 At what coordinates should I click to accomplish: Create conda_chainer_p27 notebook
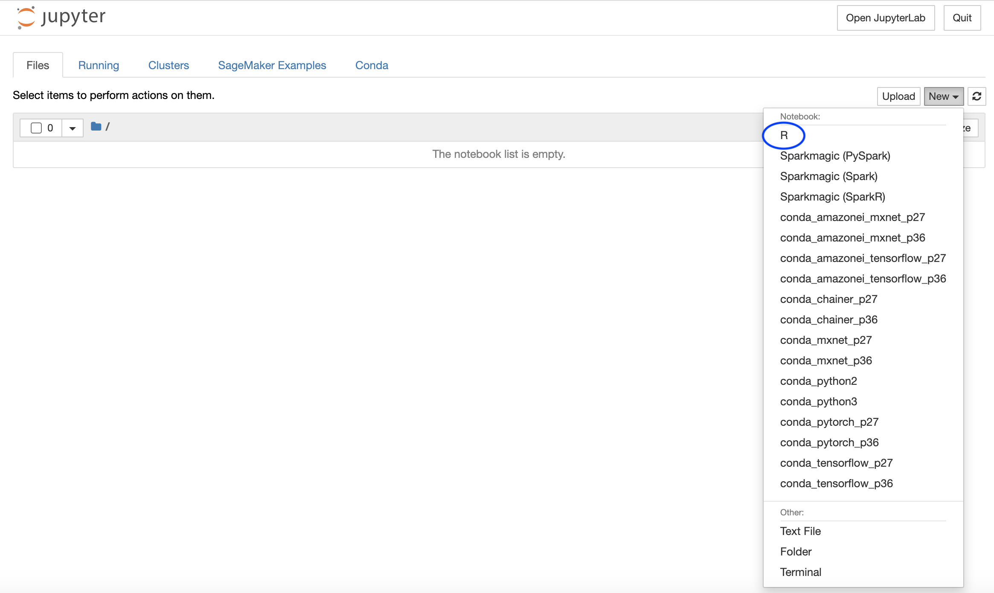point(863,299)
